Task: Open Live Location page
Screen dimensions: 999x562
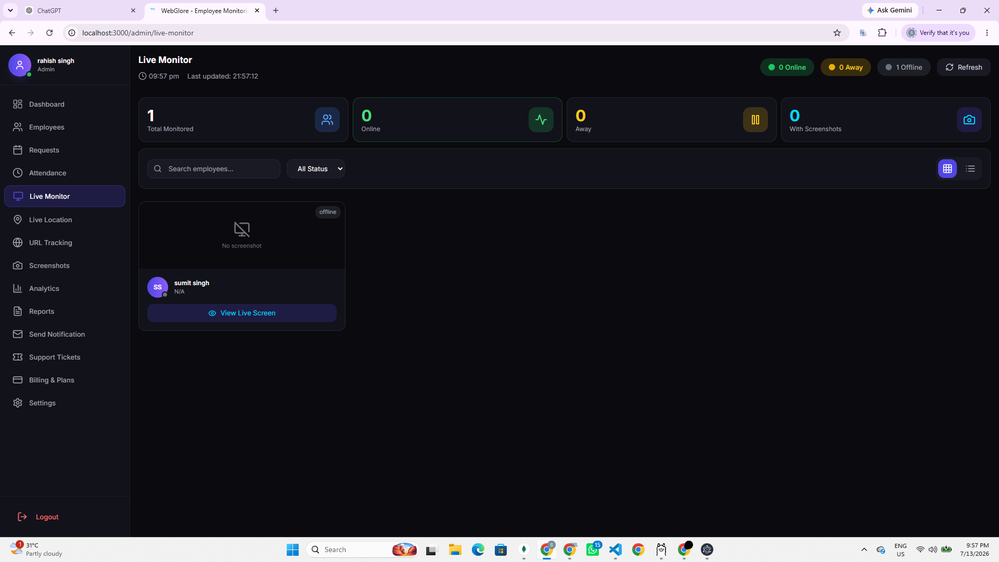Action: 65,220
